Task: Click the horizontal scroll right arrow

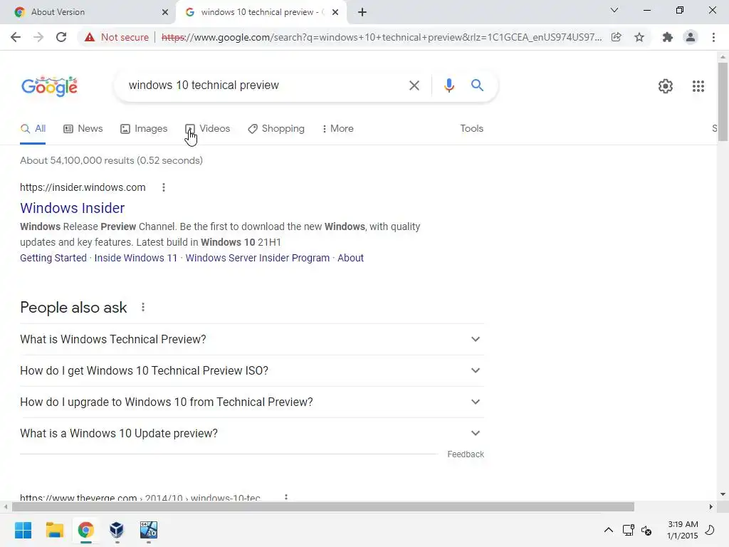Action: [711, 507]
